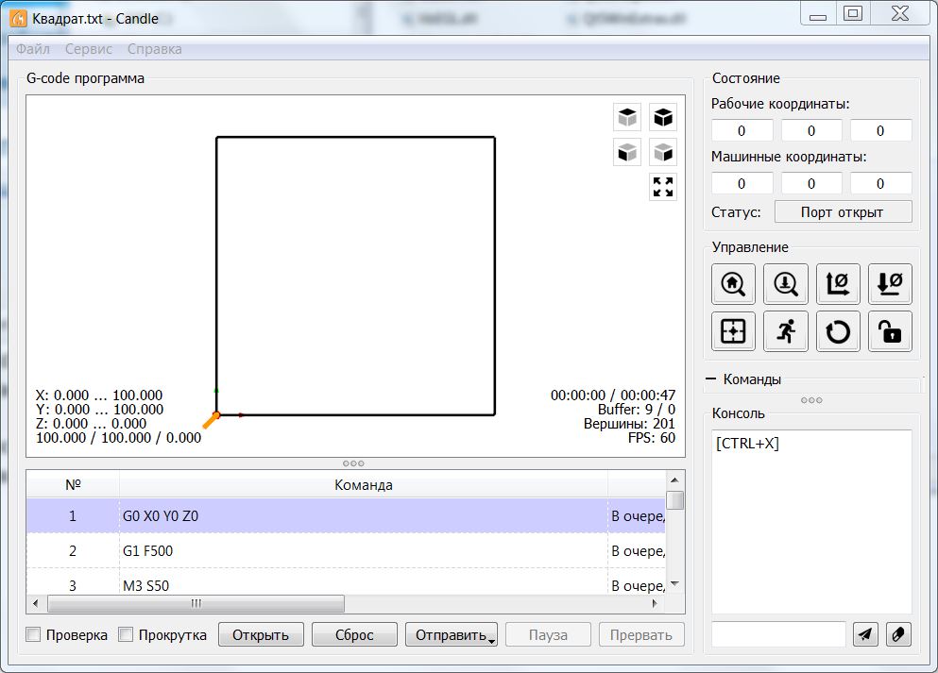Click the restore origin crosshair button
The width and height of the screenshot is (938, 673).
[x=733, y=331]
